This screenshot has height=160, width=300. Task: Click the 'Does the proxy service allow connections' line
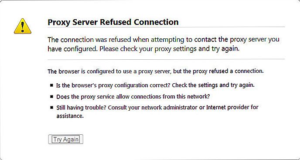[x=133, y=96]
